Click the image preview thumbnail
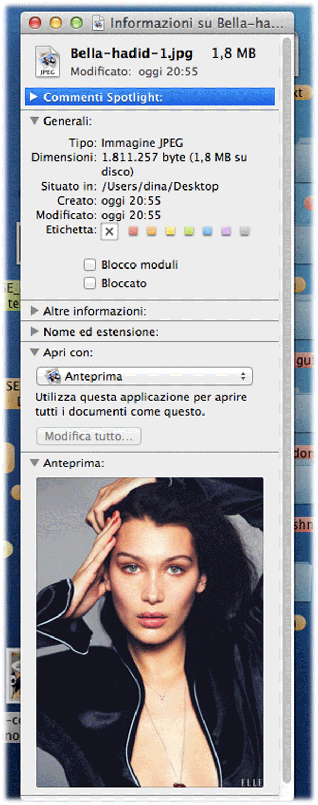The height and width of the screenshot is (805, 318). click(150, 632)
